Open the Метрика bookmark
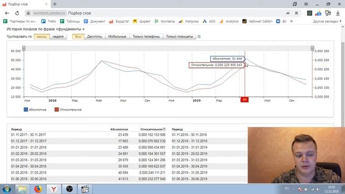Viewport: 345px width, 194px height. (x=189, y=22)
